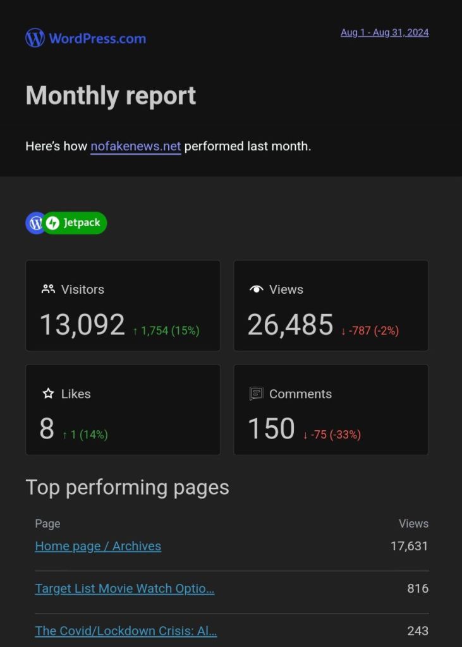This screenshot has width=462, height=647.
Task: Click the 17,631 views value for Home page
Action: [409, 546]
